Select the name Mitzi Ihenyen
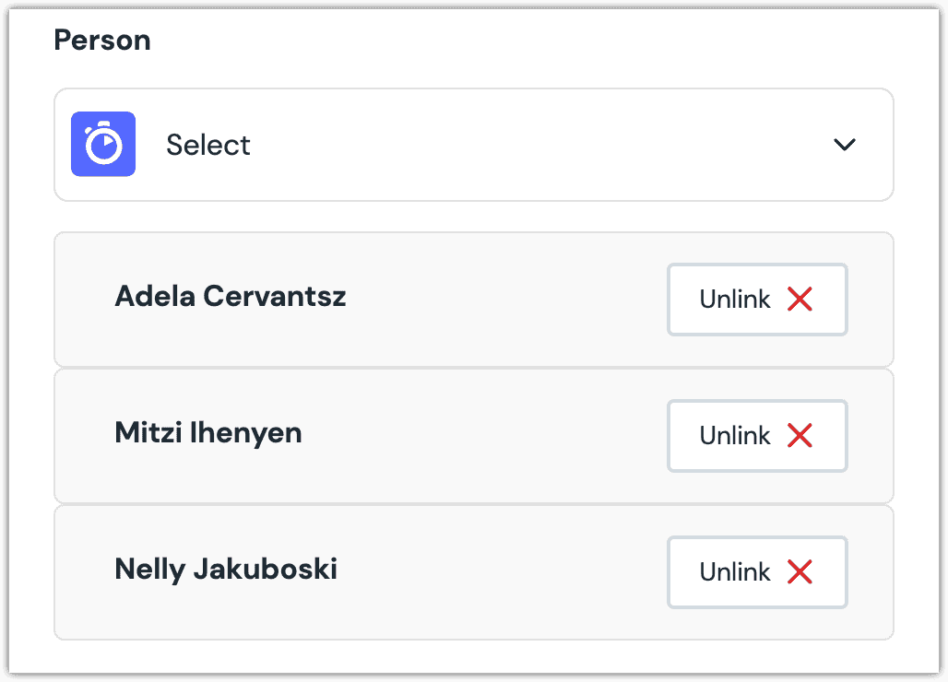 (x=208, y=433)
